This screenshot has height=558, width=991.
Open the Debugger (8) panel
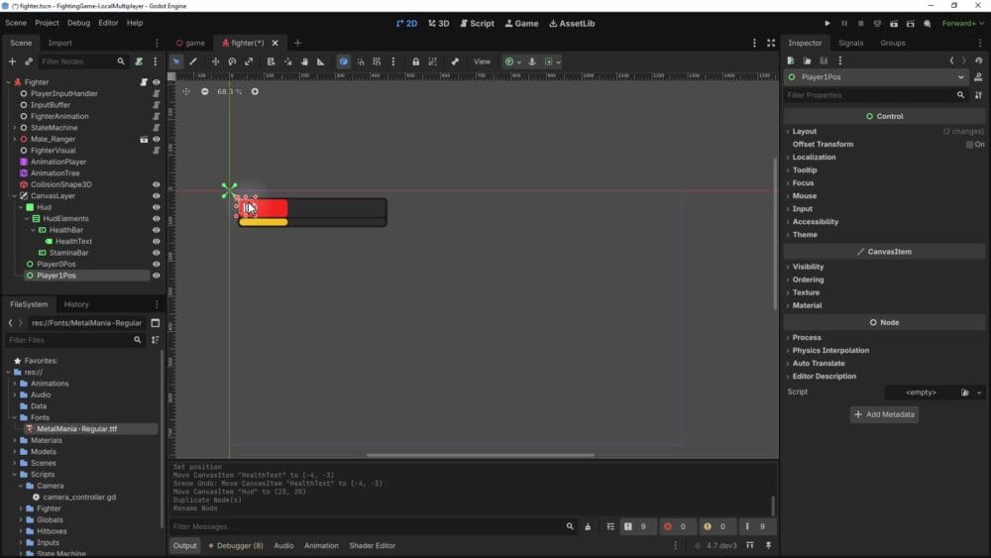[x=236, y=545]
